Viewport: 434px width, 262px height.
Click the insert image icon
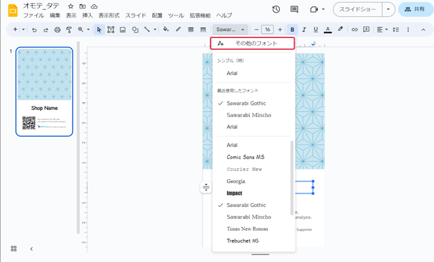click(122, 30)
